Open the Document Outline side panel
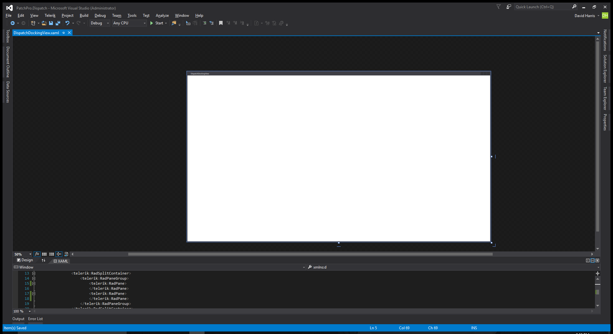The height and width of the screenshot is (334, 613). click(x=8, y=62)
